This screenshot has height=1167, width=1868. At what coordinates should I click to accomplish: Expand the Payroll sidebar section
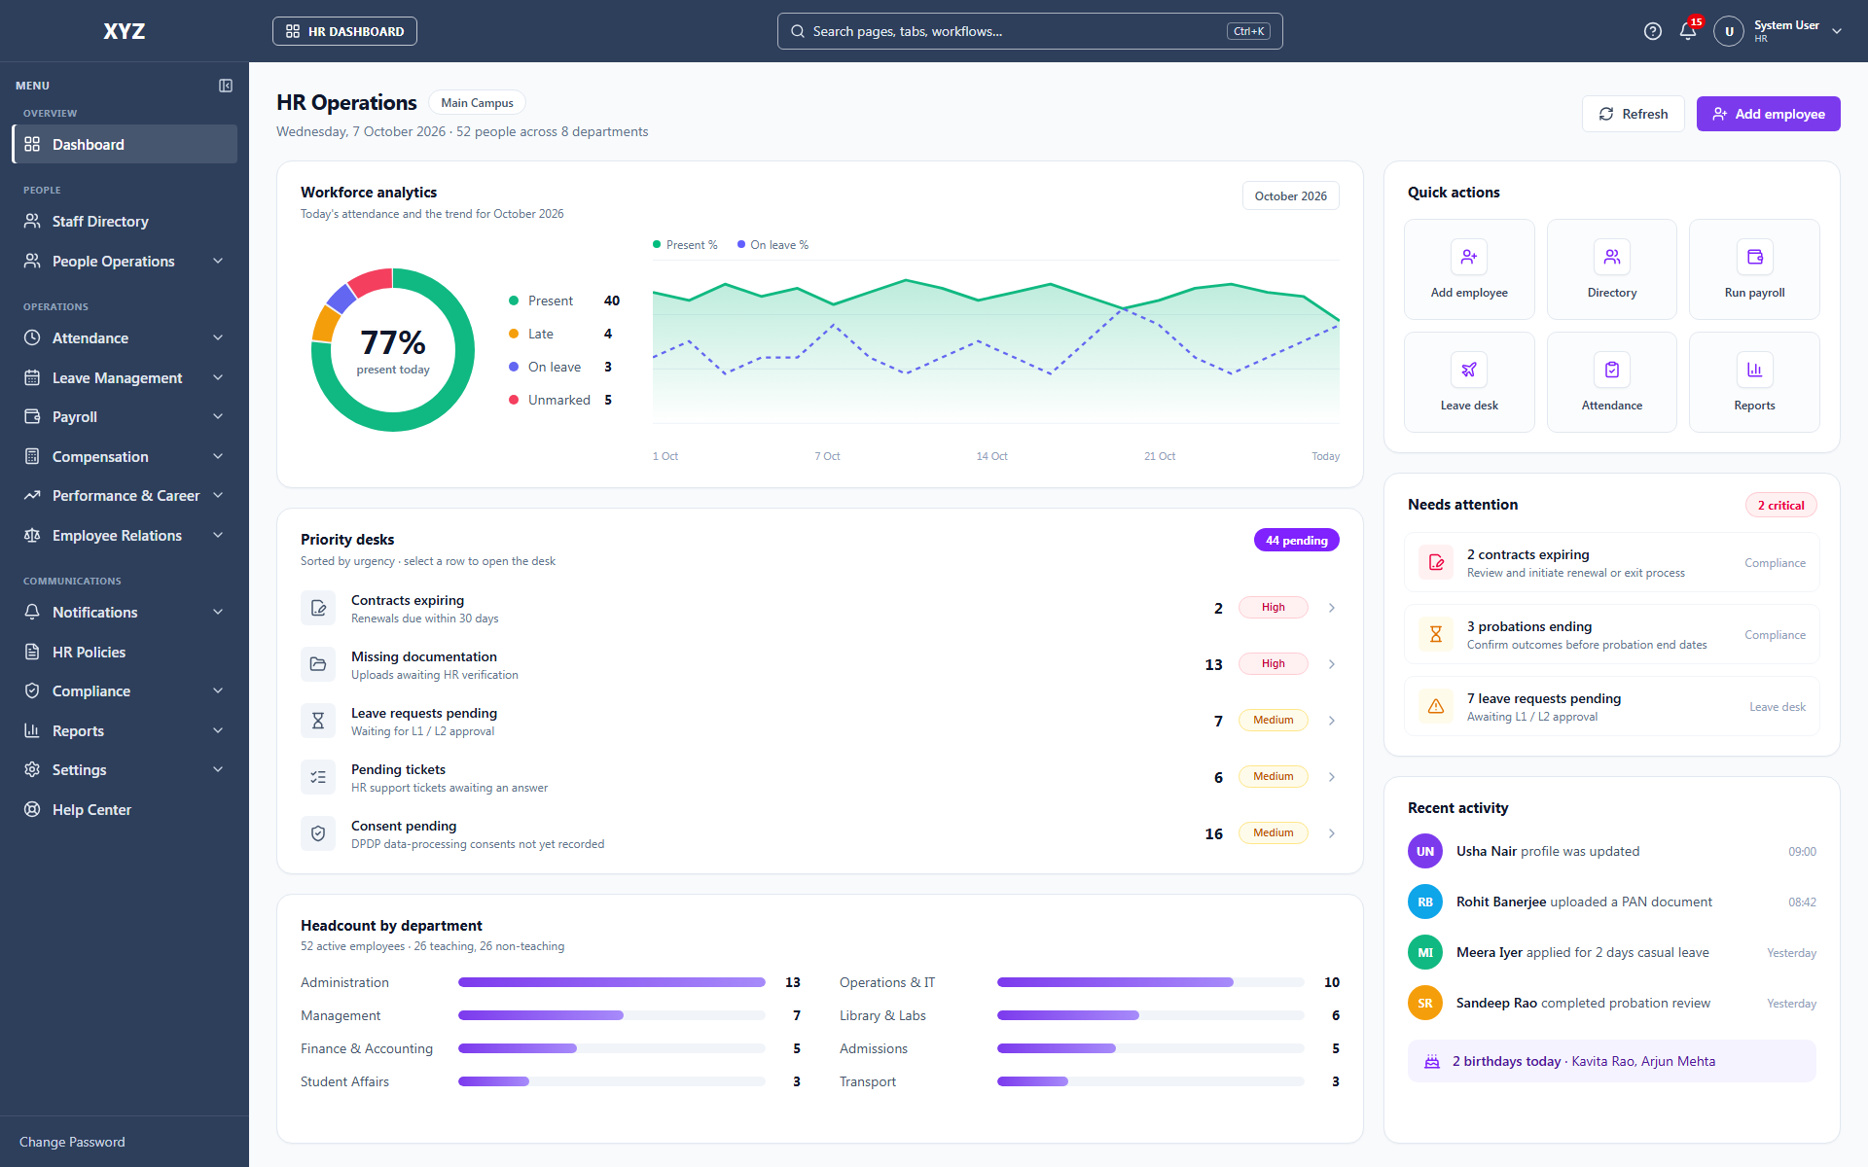(x=125, y=416)
